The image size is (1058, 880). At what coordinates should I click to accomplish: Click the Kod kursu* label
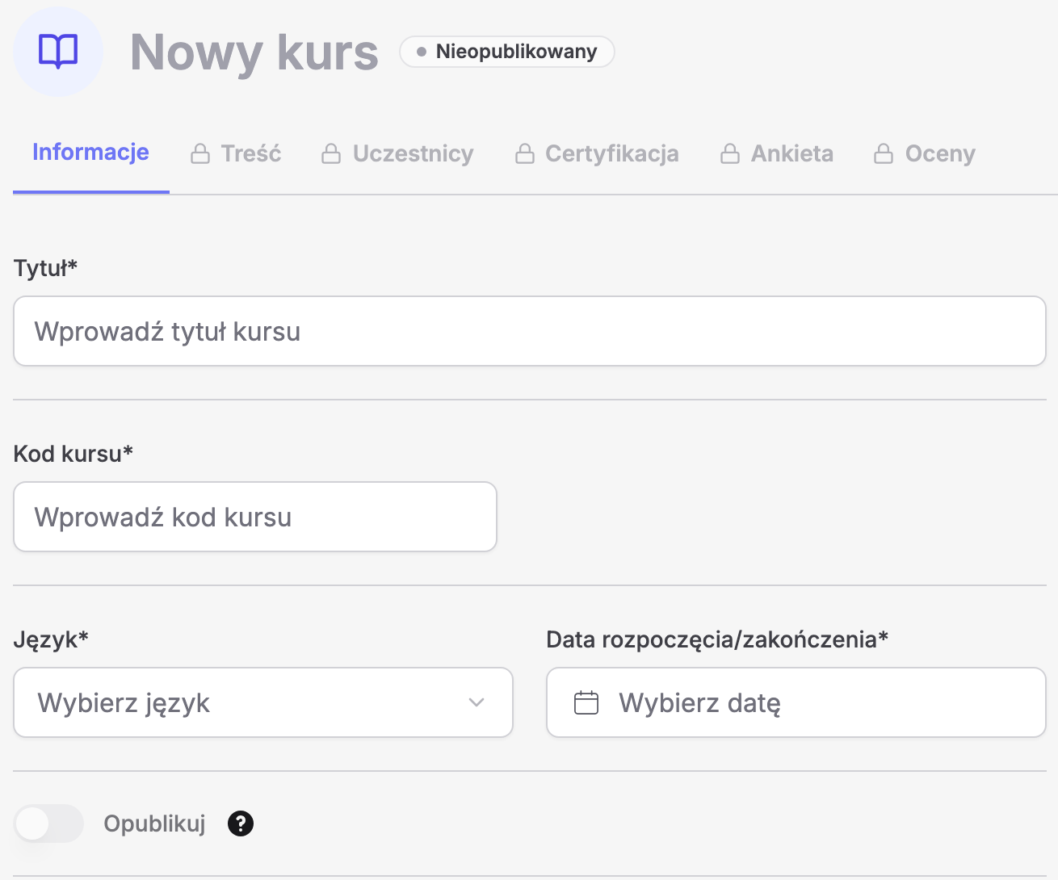click(x=73, y=454)
